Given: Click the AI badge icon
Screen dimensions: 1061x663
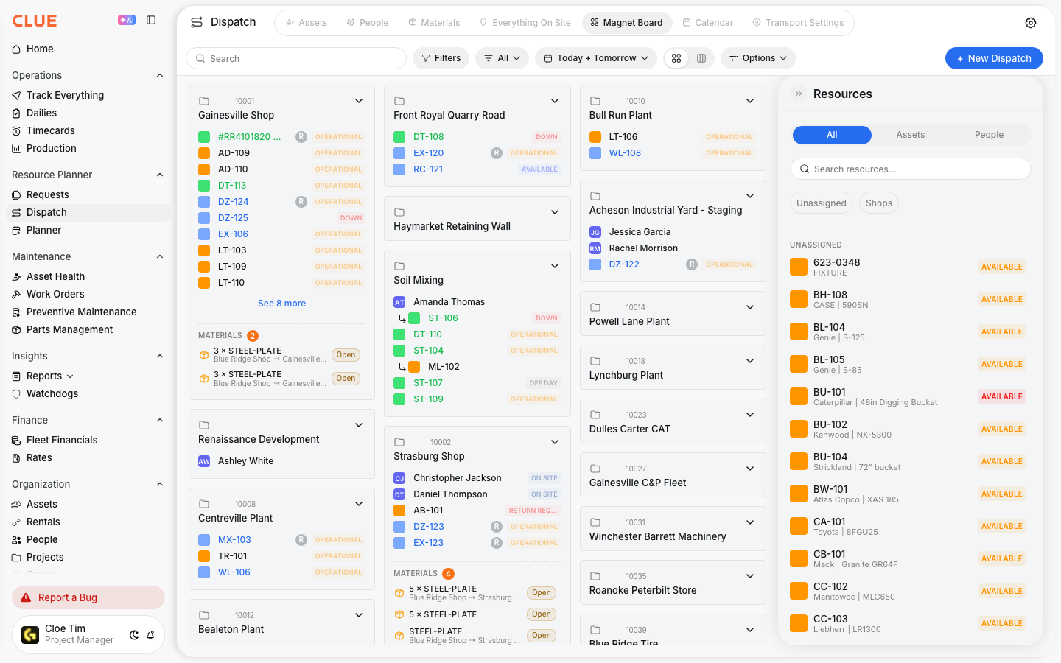Looking at the screenshot, I should pos(127,21).
